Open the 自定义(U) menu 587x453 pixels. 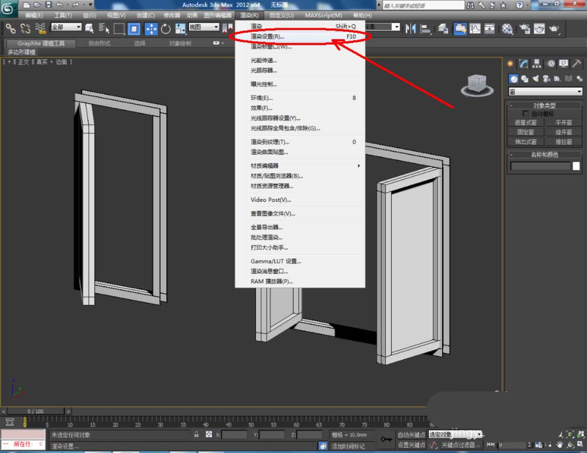282,15
